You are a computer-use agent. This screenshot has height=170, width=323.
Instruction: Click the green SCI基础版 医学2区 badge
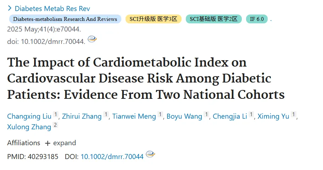213,19
